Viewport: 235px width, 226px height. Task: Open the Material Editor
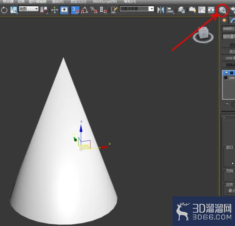pos(222,10)
